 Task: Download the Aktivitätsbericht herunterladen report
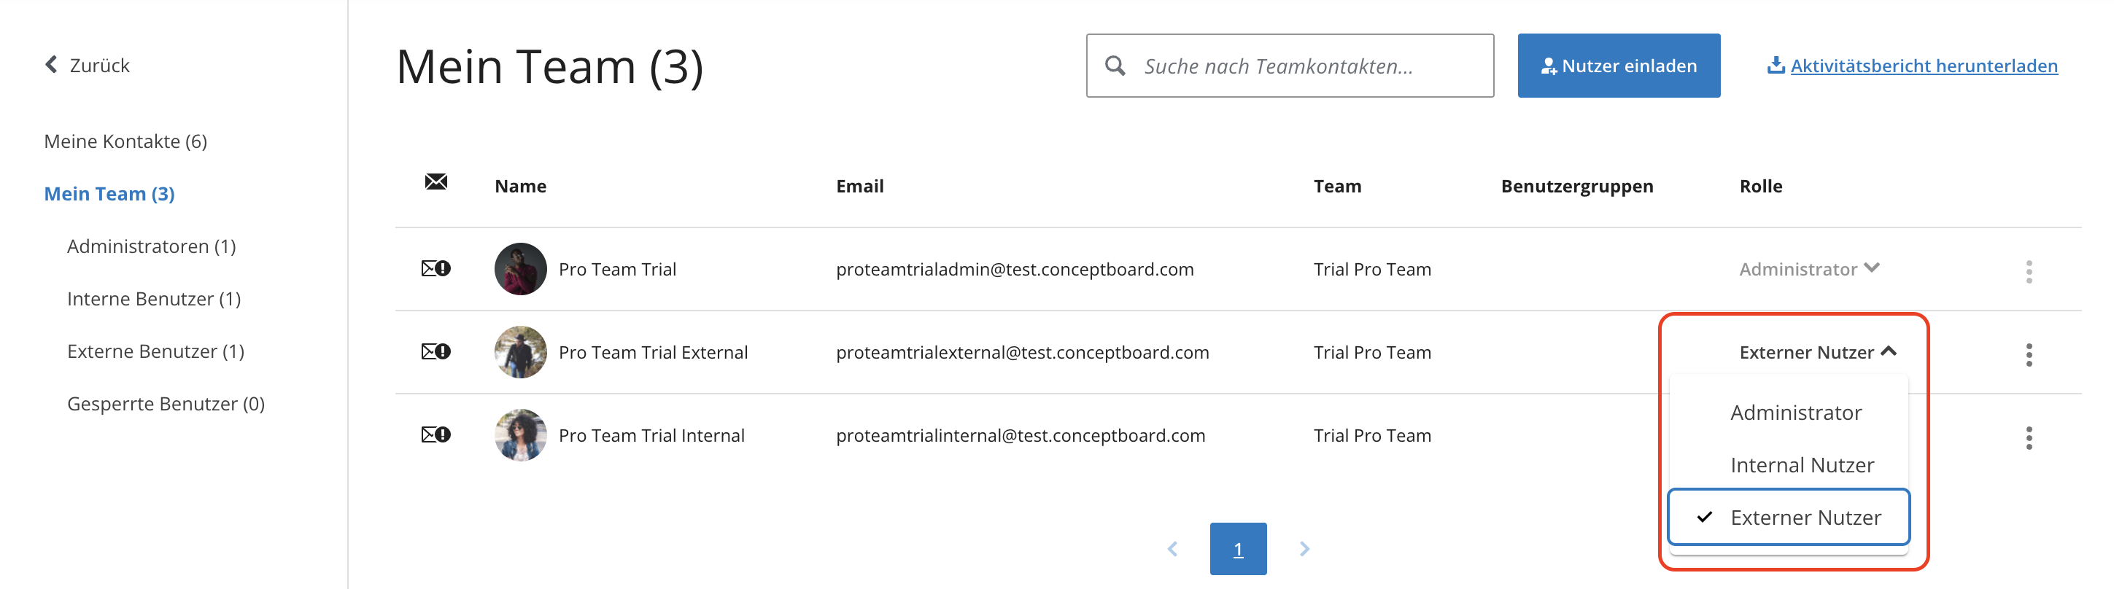[x=1912, y=66]
